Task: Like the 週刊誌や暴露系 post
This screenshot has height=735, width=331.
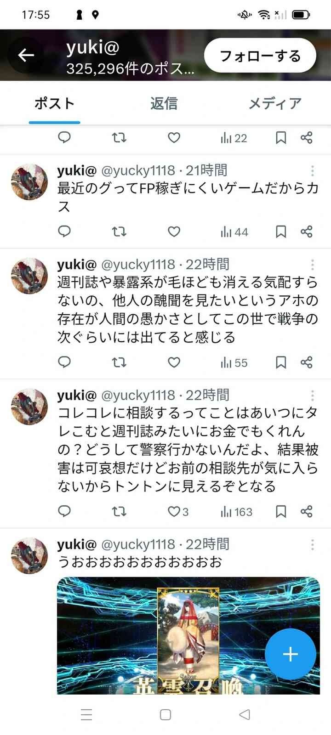Action: (x=174, y=362)
